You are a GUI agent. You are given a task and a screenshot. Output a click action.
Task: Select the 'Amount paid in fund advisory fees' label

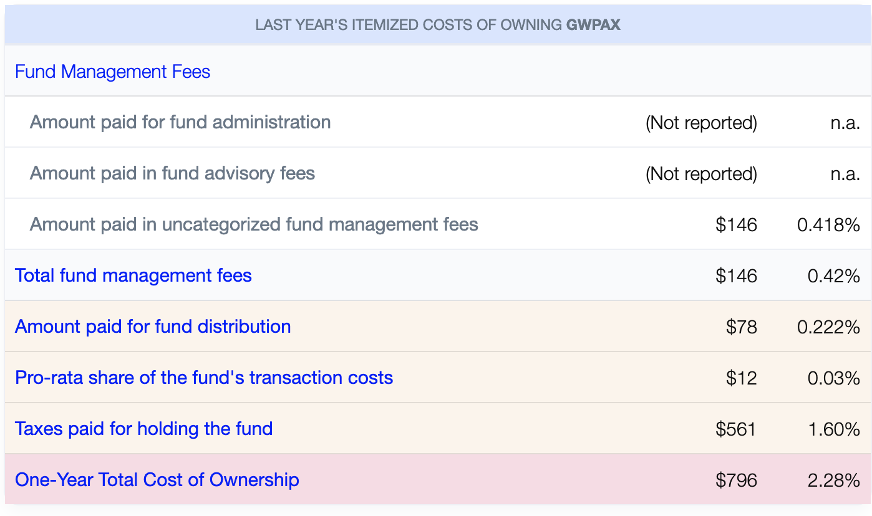(172, 173)
